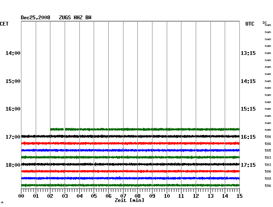
Task: Select the 16:00 CET time label
Action: pos(13,109)
